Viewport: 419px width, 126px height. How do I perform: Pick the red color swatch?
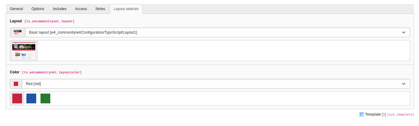coord(17,98)
